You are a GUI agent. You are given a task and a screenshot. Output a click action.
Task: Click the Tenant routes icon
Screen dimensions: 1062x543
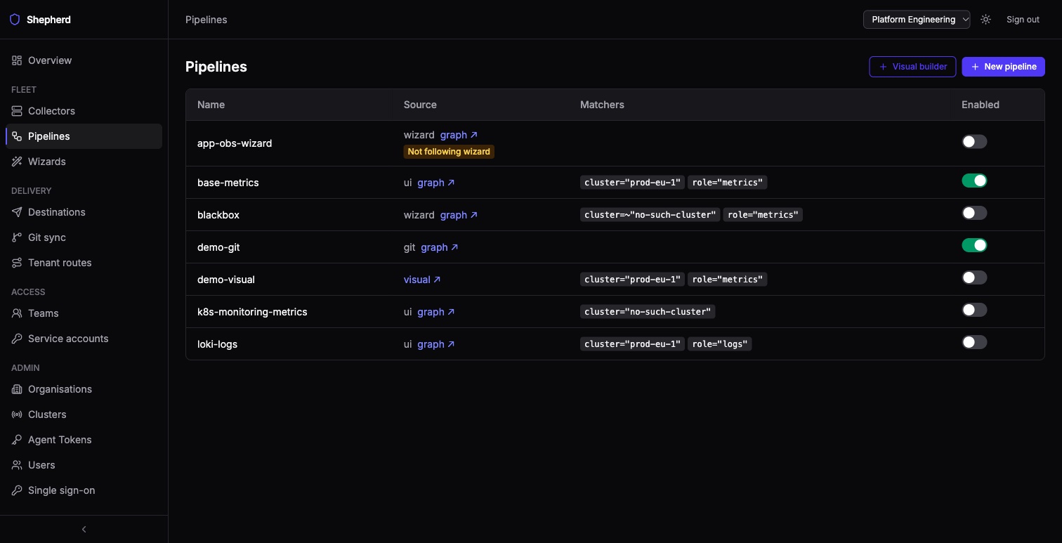[17, 263]
